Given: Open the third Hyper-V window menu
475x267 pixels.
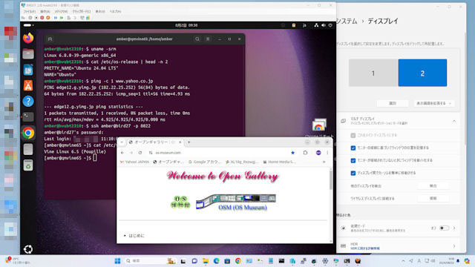Looking at the screenshot, I should click(x=61, y=12).
